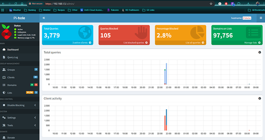Click the browser downloads icon
This screenshot has height=140, width=265.
pyautogui.click(x=248, y=3)
